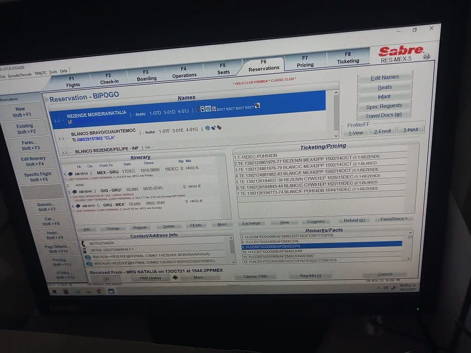Click Edit Itinerary Shift+F4 button
This screenshot has height=353, width=471.
tap(34, 161)
